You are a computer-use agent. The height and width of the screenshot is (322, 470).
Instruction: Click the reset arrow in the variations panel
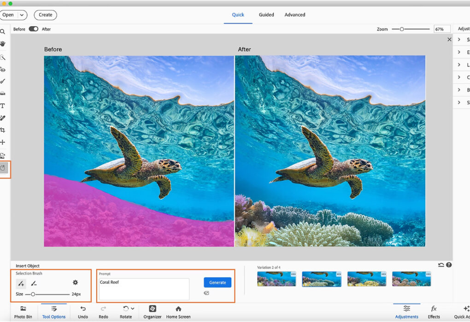tap(441, 265)
